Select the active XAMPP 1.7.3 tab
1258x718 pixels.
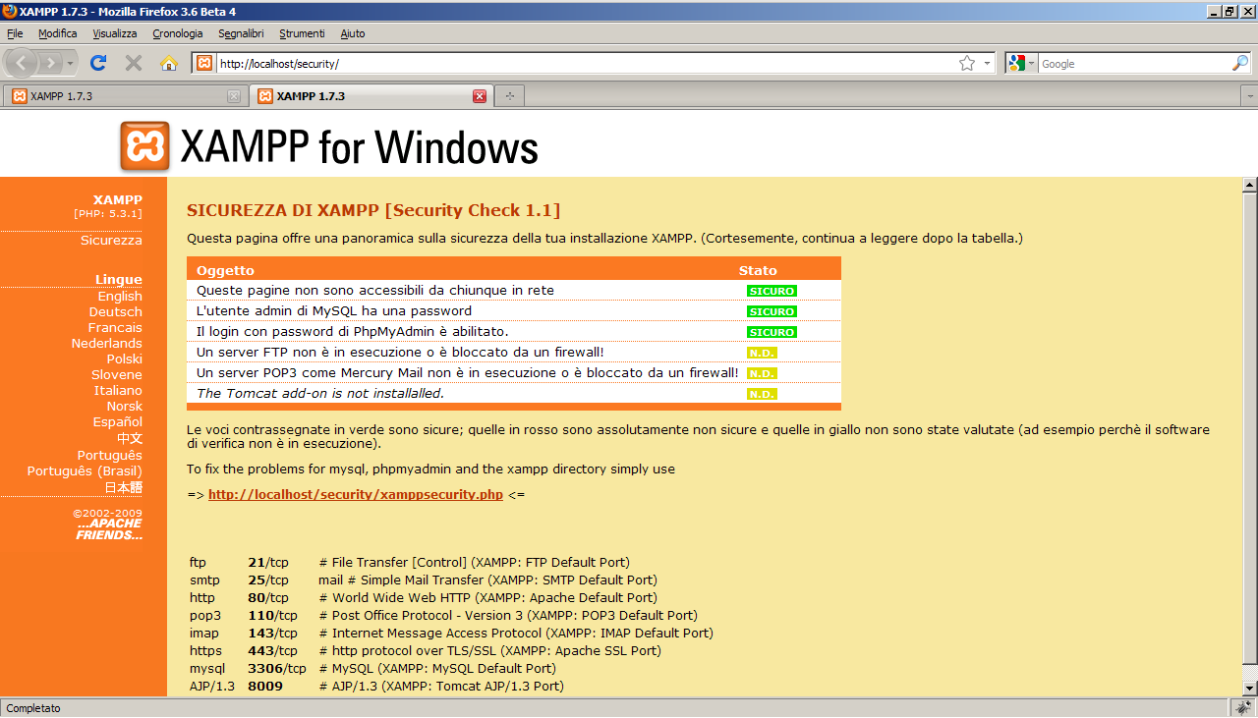pos(371,96)
